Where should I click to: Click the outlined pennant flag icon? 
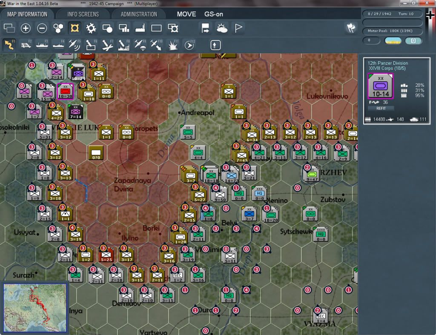pyautogui.click(x=238, y=28)
